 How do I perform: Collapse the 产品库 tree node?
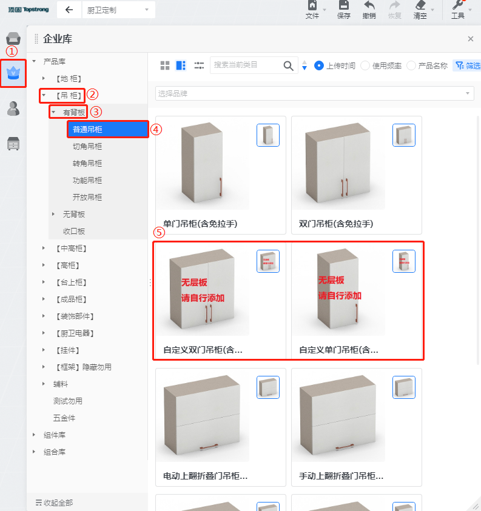[34, 61]
